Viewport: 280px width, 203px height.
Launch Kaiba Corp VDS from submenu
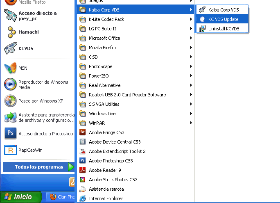(222, 10)
